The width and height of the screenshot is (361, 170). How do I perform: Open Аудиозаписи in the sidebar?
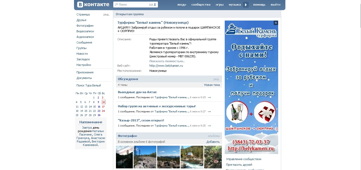pos(85,37)
